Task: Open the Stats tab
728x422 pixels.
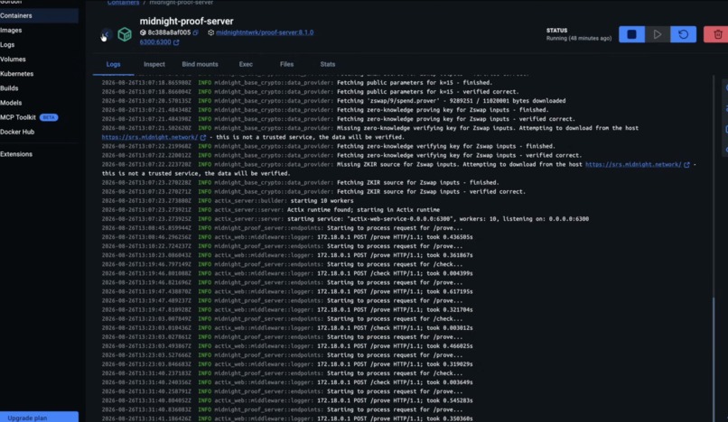Action: coord(327,64)
